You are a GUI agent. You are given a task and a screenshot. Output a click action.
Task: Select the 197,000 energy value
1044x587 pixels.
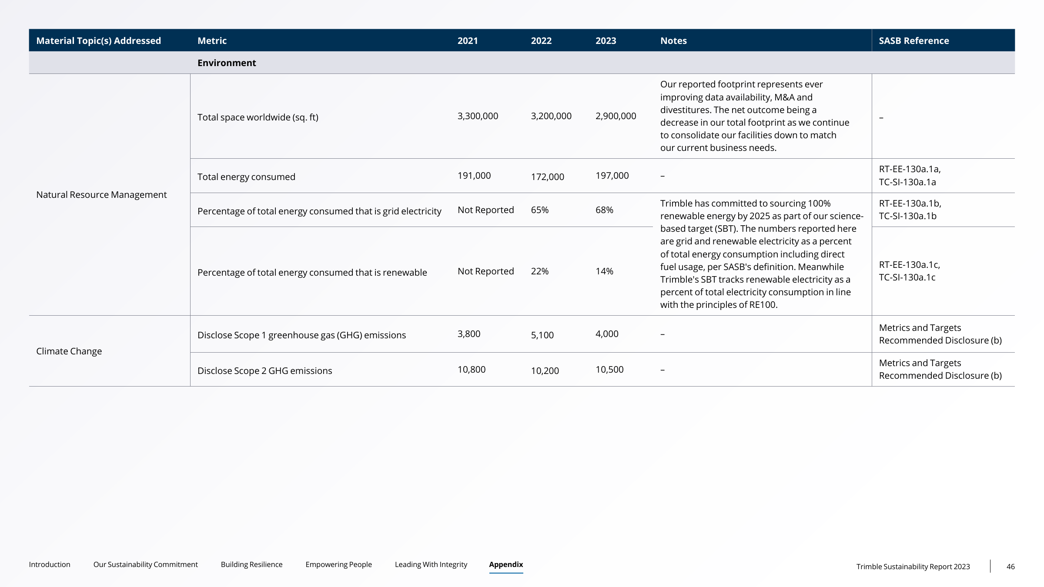pyautogui.click(x=612, y=176)
